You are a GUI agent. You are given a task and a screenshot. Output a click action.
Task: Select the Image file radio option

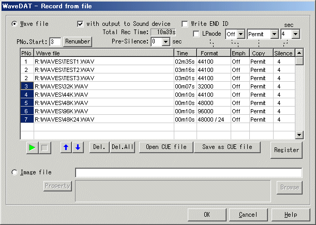pyautogui.click(x=14, y=172)
